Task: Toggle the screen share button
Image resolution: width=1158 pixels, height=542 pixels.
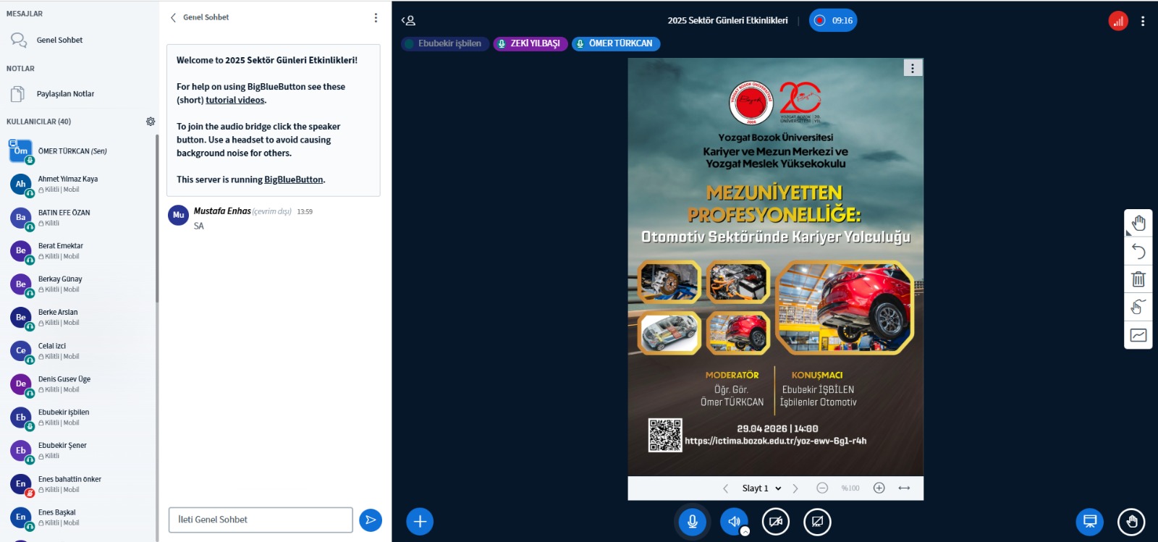Action: point(818,521)
